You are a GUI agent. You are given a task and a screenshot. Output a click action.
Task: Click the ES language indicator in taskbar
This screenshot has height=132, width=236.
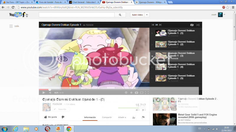click(200, 128)
